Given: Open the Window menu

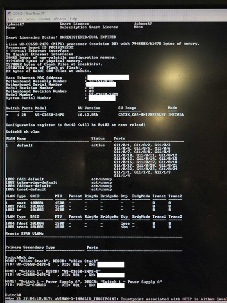Looking at the screenshot, I should pos(60,19).
